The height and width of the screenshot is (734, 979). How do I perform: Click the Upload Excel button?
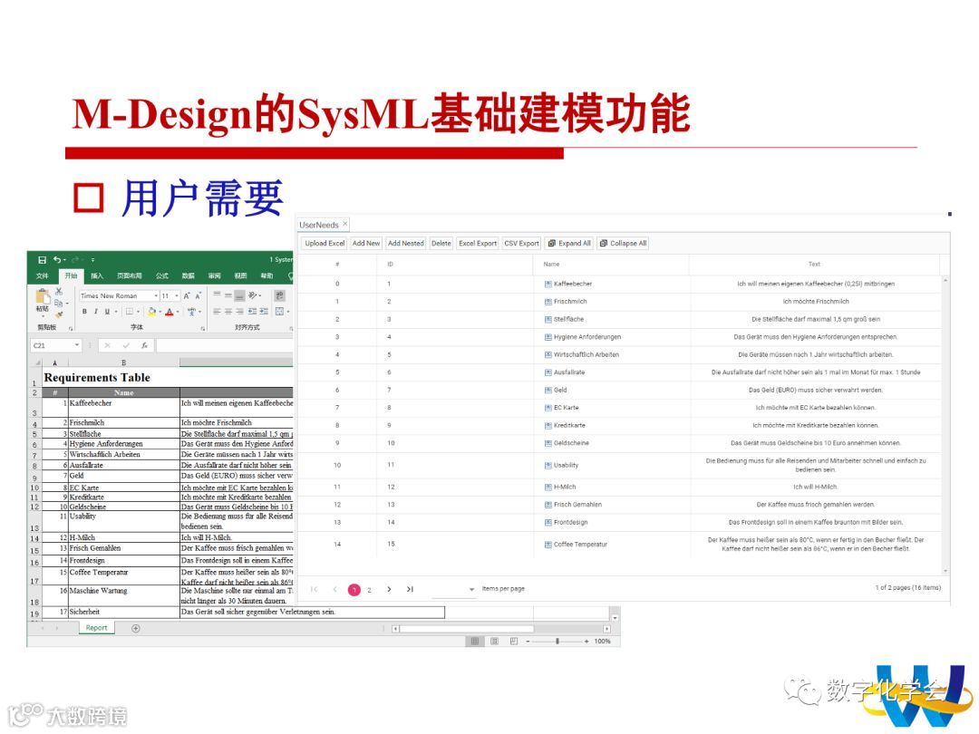pos(325,244)
